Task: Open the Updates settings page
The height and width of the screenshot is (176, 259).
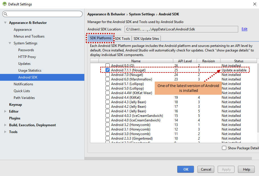Action: tap(25, 64)
